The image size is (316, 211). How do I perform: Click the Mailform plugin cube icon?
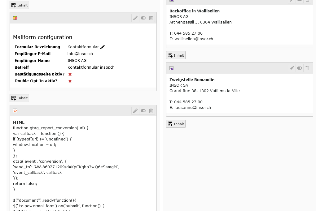coord(15,18)
